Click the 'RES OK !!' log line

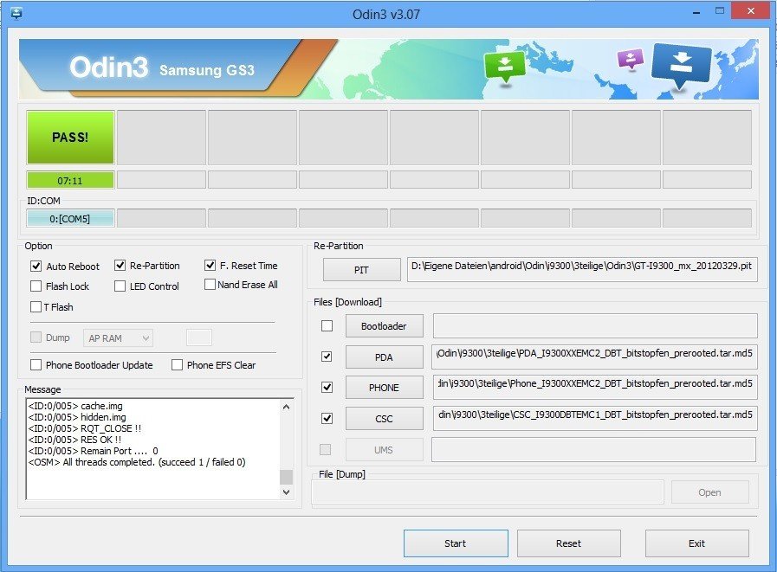click(74, 440)
